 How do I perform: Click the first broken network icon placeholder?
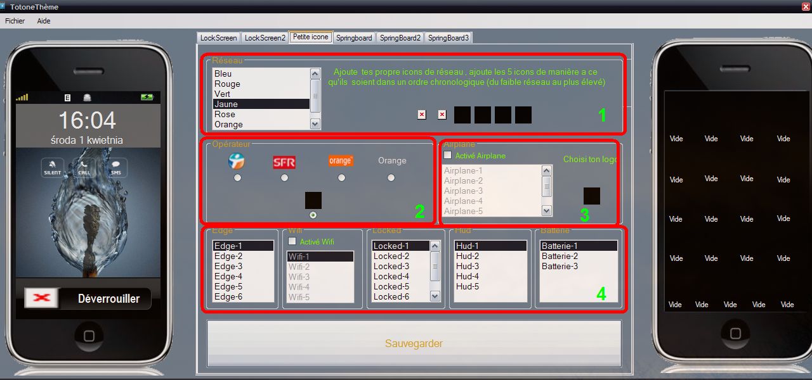(x=422, y=115)
